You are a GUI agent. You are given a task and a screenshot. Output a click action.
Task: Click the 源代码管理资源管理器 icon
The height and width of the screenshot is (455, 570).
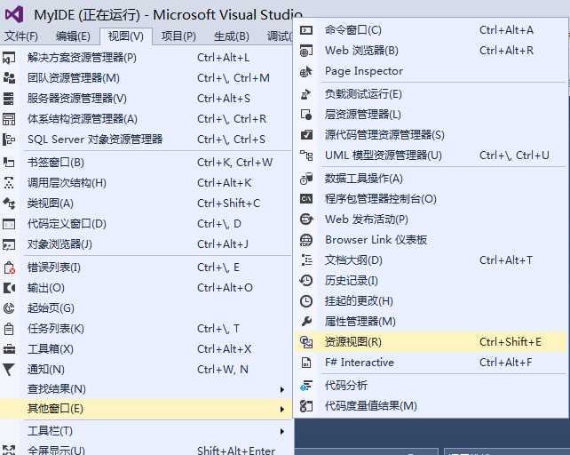[306, 135]
